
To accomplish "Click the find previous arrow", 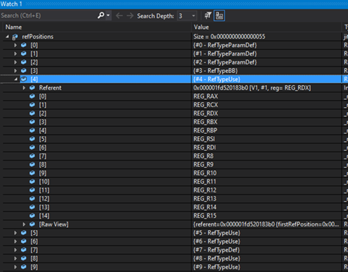I will click(x=119, y=16).
